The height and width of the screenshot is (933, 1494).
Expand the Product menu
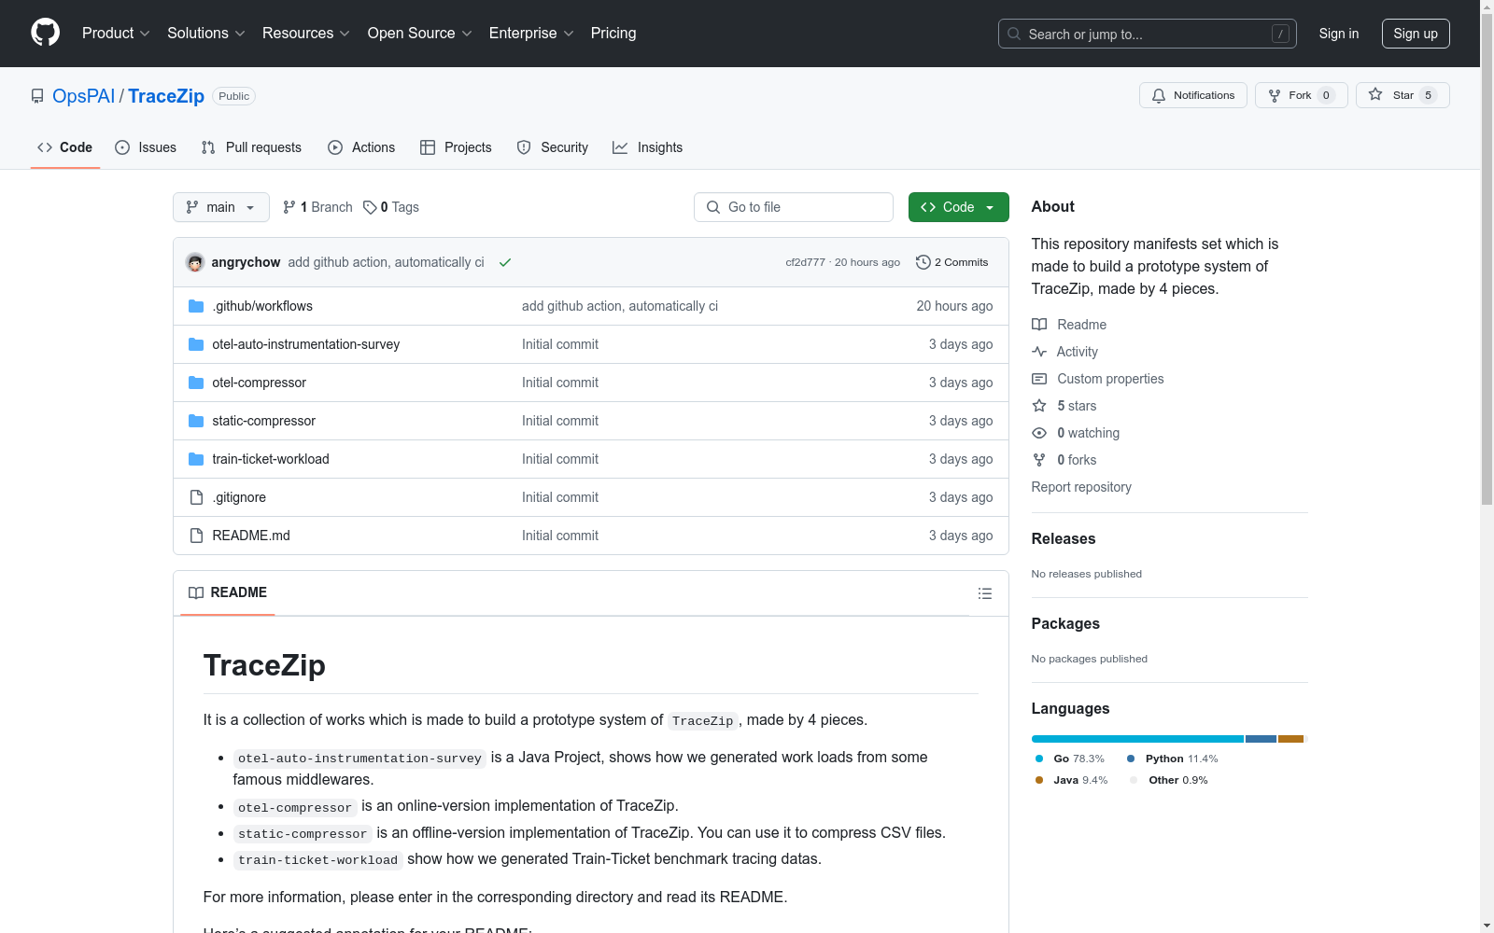(x=116, y=34)
